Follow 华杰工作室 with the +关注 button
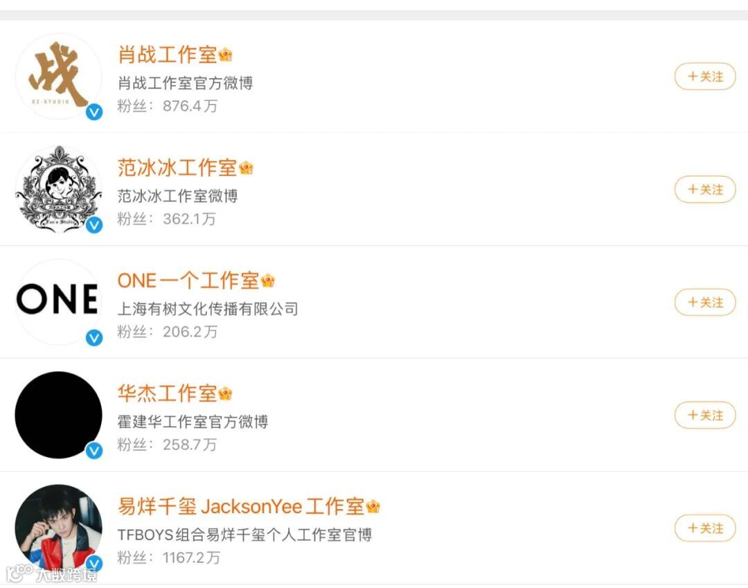Image resolution: width=748 pixels, height=588 pixels. [705, 416]
